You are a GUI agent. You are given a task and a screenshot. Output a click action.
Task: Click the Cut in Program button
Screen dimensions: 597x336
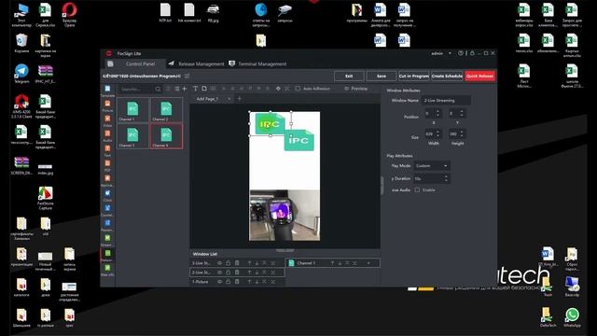click(x=413, y=76)
